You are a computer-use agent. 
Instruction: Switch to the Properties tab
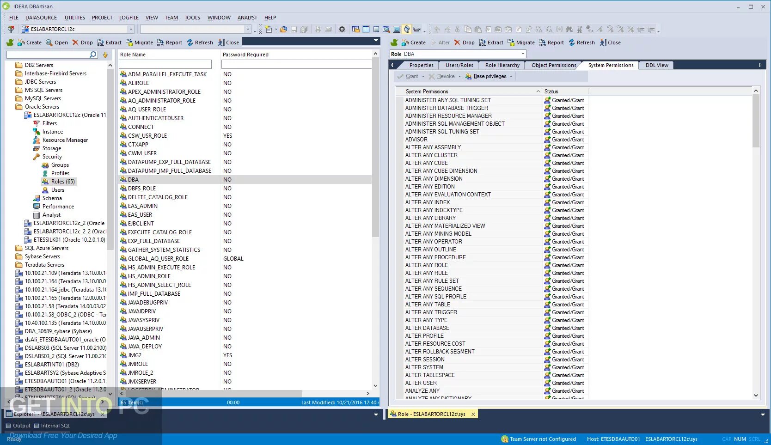pyautogui.click(x=421, y=65)
